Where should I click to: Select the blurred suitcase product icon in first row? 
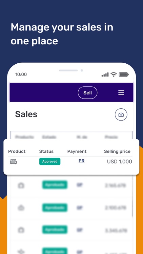pyautogui.click(x=21, y=185)
